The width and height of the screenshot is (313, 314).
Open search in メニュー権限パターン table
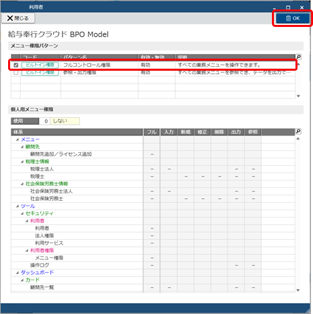pyautogui.click(x=299, y=57)
